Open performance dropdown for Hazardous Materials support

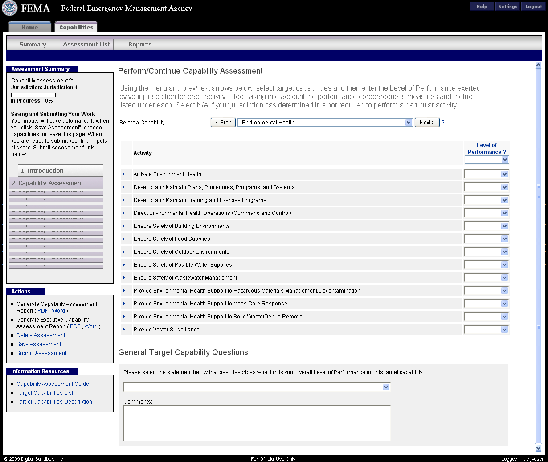coord(486,291)
